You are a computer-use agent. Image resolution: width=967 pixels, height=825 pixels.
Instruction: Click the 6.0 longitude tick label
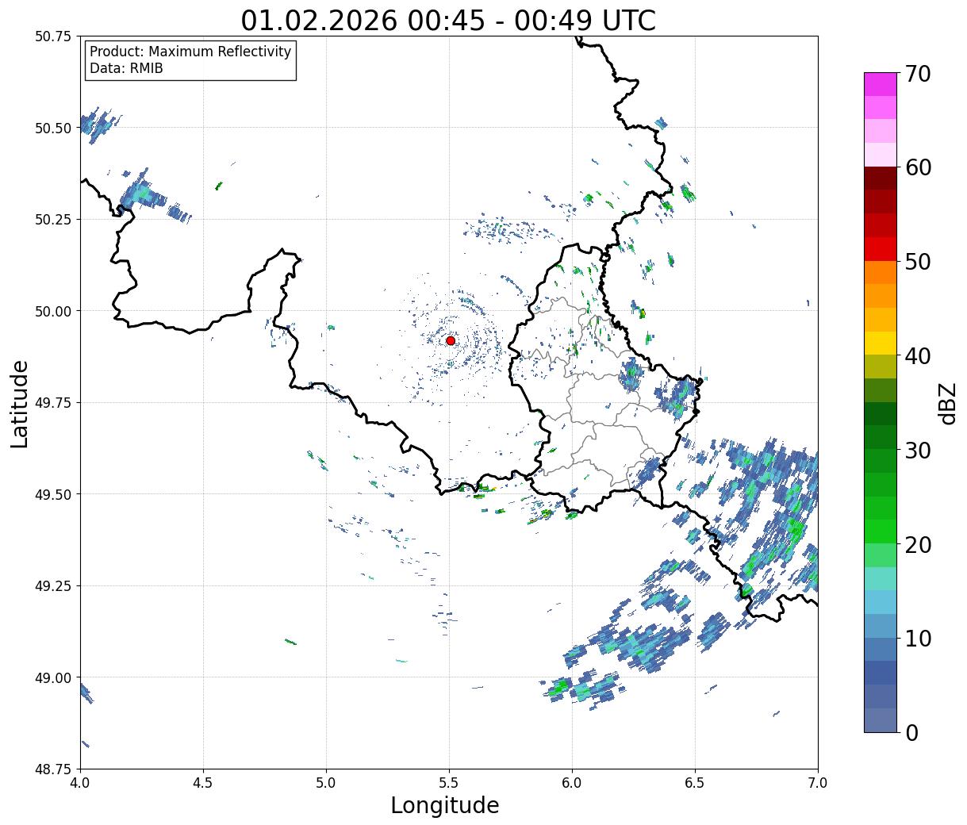(x=572, y=783)
